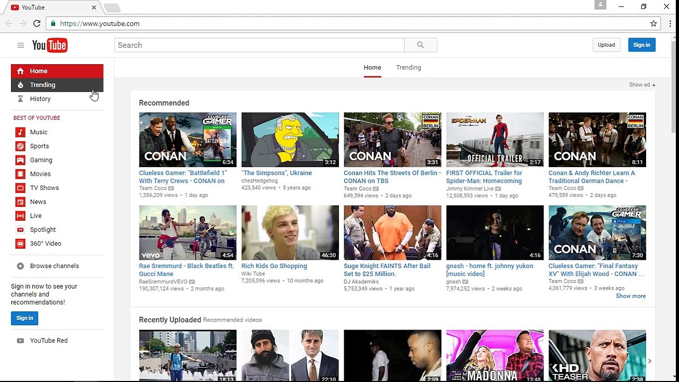The height and width of the screenshot is (382, 679).
Task: Open the Suge Knight FAINTS thumbnail
Action: tap(392, 233)
